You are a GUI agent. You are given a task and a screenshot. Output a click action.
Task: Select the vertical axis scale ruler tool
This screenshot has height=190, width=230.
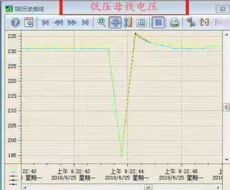128,22
